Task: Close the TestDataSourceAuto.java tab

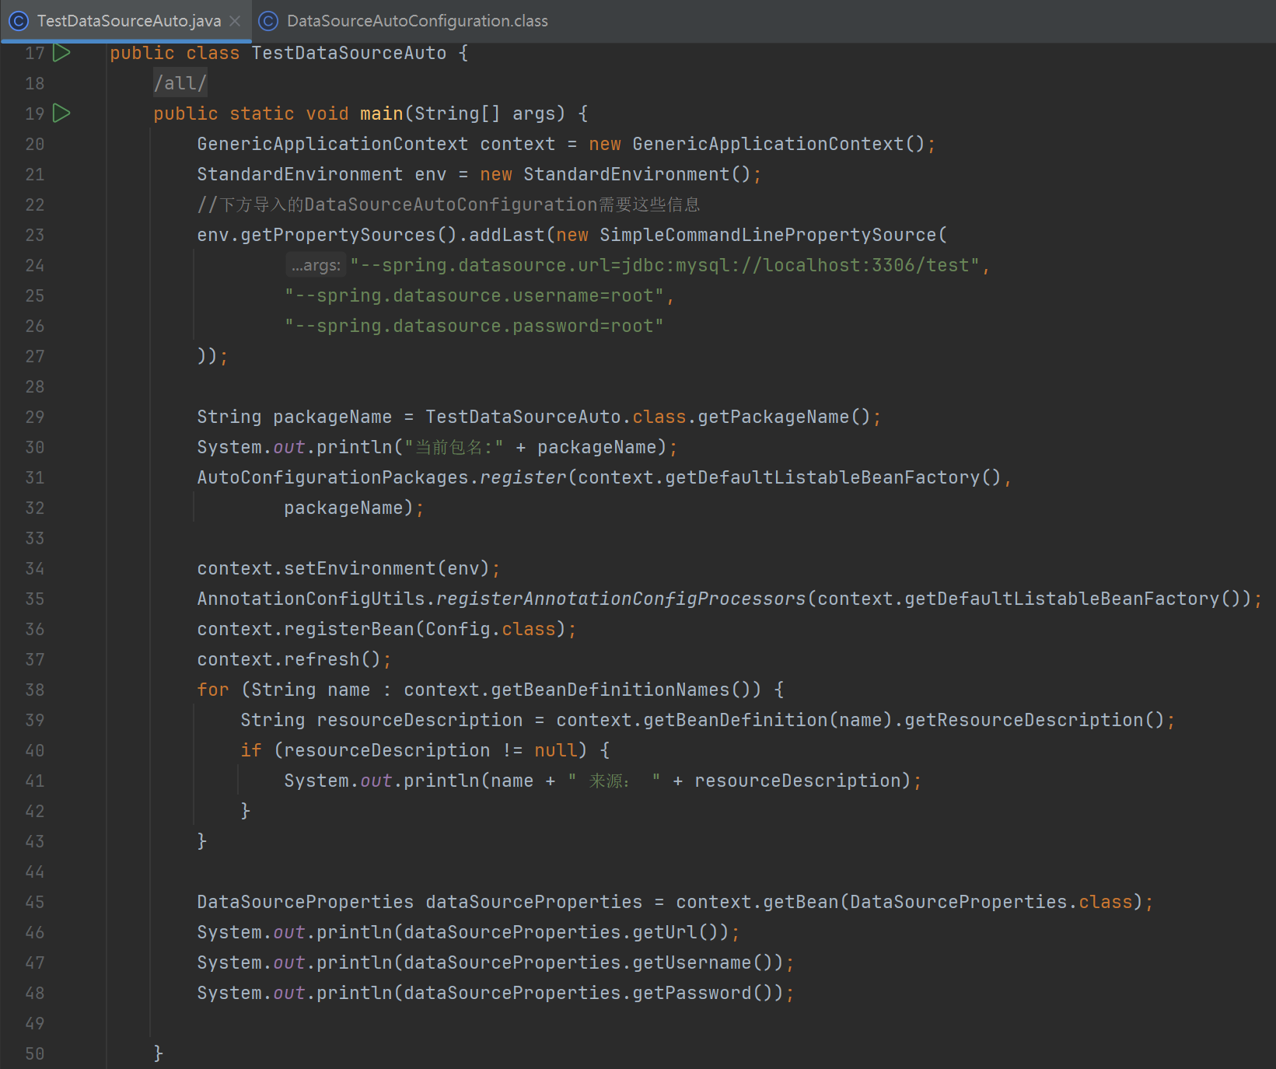Action: [236, 21]
